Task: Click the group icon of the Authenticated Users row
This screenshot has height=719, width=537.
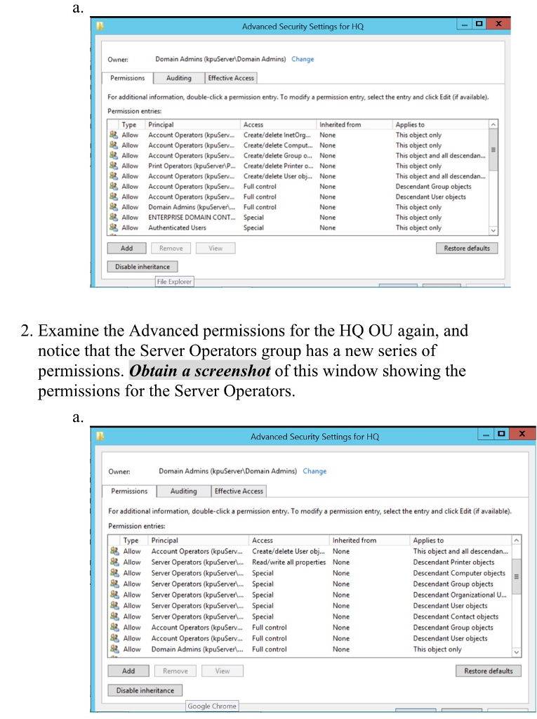Action: [x=113, y=227]
